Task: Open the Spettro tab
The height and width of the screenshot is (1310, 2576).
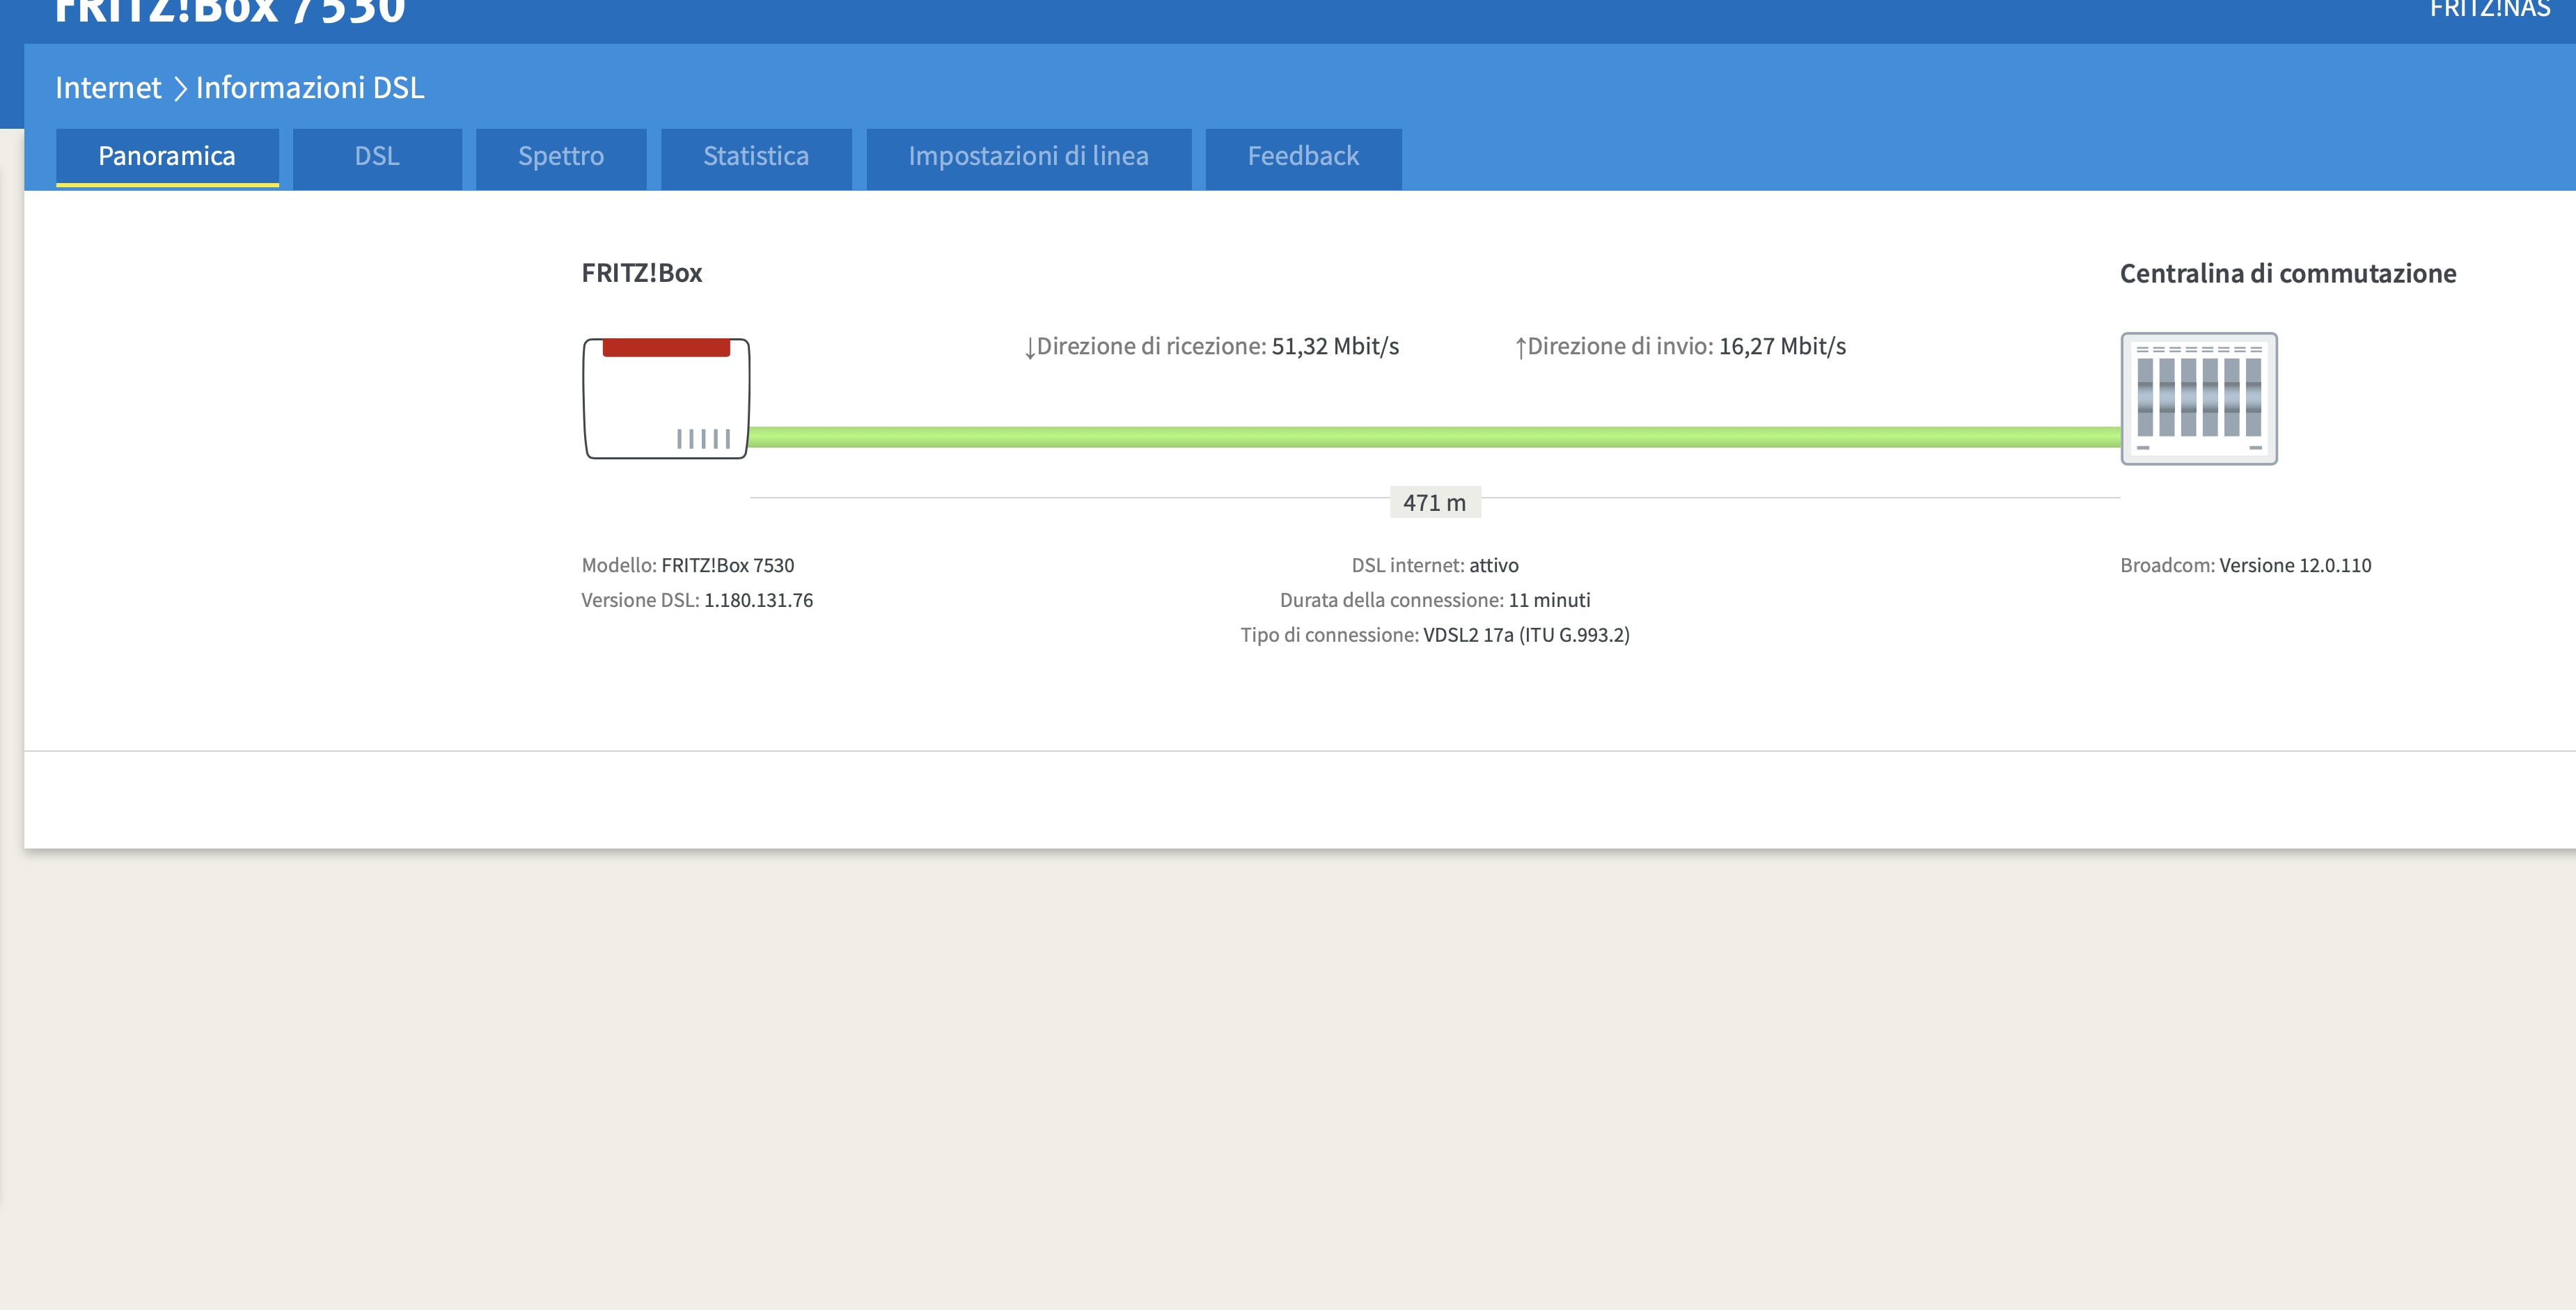Action: pyautogui.click(x=561, y=157)
